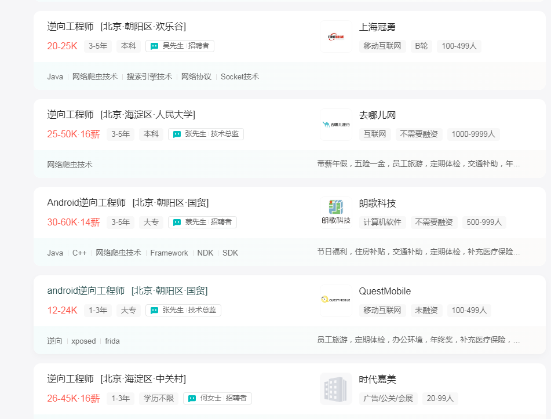Viewport: 551px width, 419px height.
Task: Click the 去哪儿旅行 company logo
Action: [x=336, y=125]
